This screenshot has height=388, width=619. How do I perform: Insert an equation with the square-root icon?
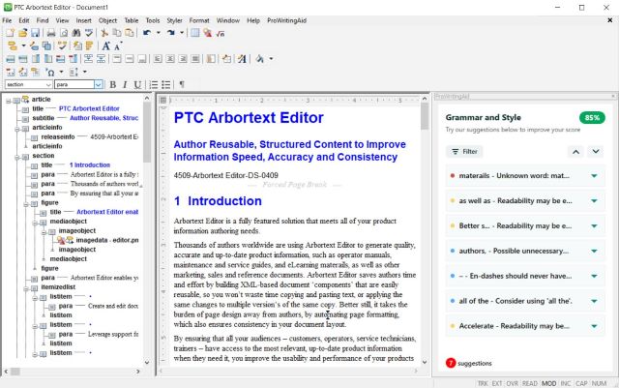point(221,33)
